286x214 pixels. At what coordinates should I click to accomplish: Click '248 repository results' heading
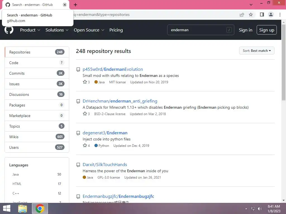[103, 51]
